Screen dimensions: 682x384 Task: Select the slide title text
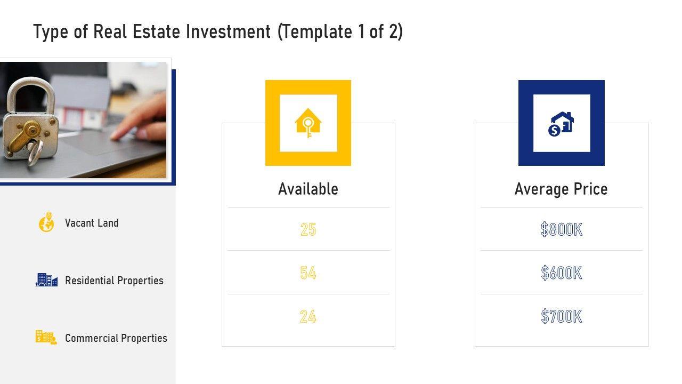[x=218, y=32]
